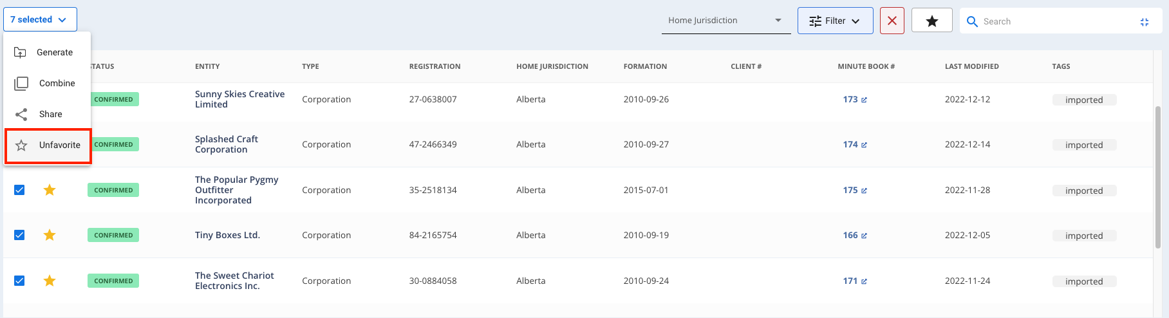Click Confirmed badge for The Sweet Chariot
The image size is (1169, 318).
click(x=113, y=281)
